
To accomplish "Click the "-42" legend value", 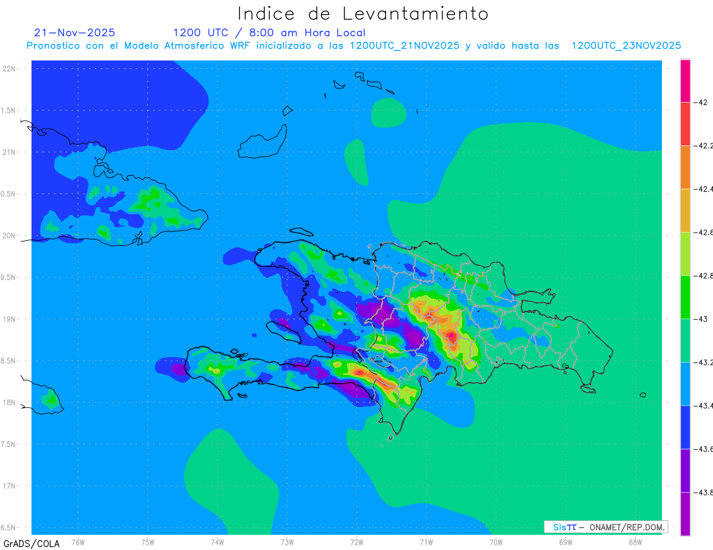I will (701, 102).
